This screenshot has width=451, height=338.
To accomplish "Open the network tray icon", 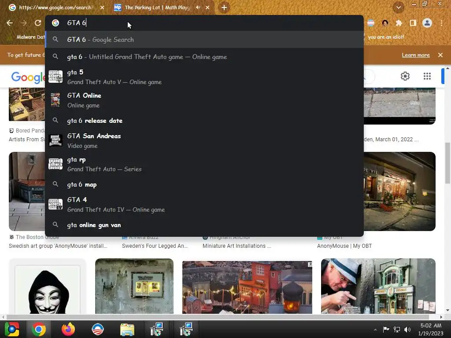I will point(397,329).
